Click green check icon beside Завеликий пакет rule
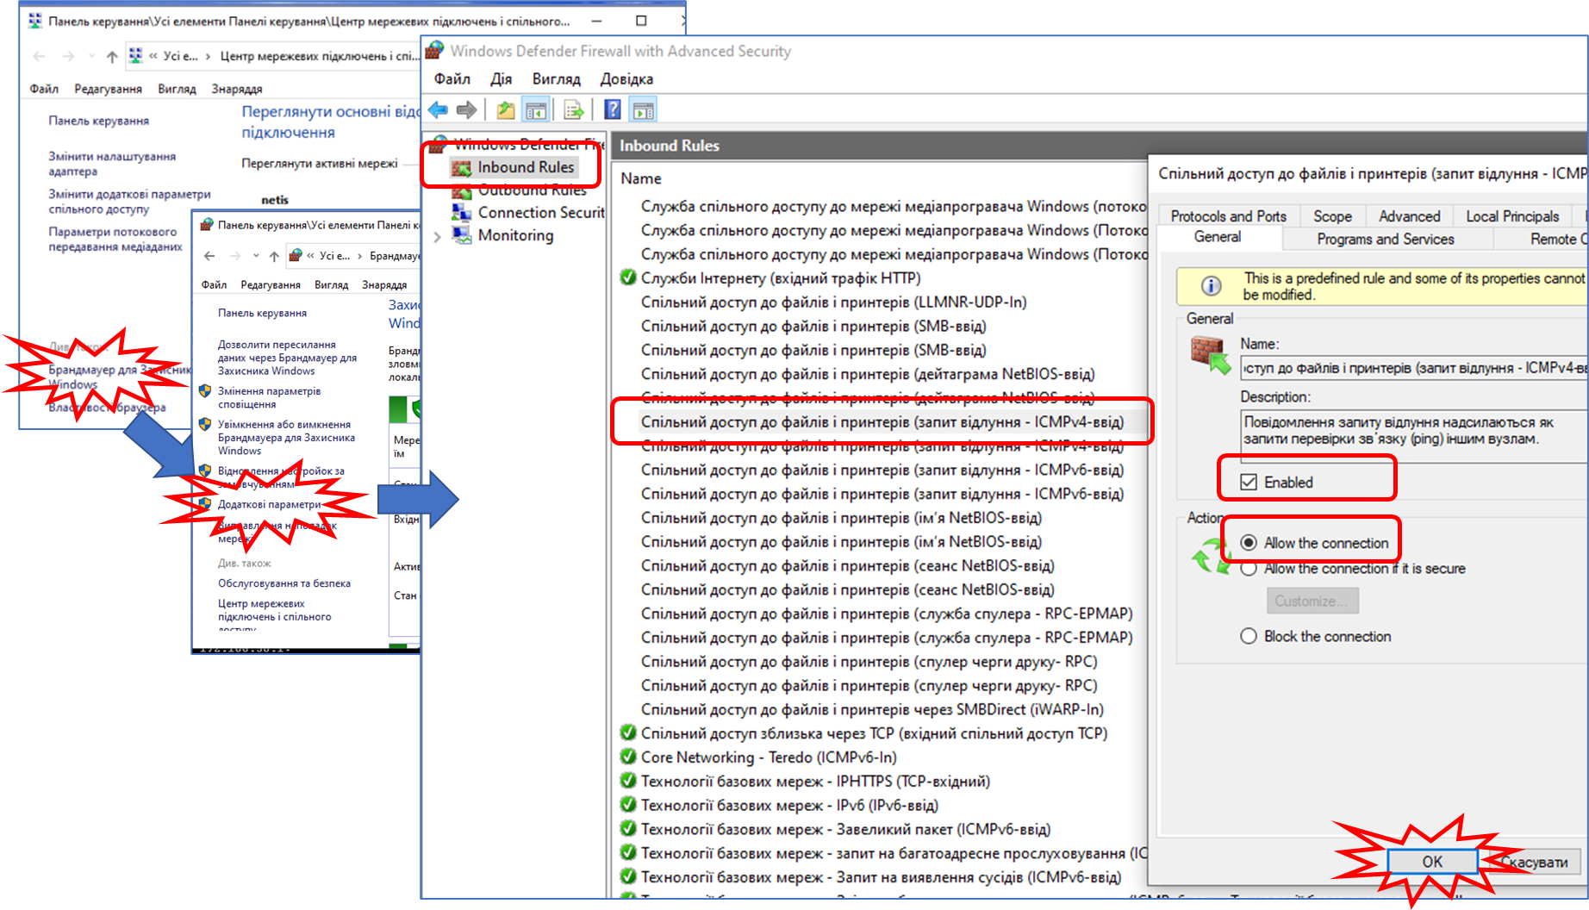Screen dimensions: 1589x910 pos(628,829)
